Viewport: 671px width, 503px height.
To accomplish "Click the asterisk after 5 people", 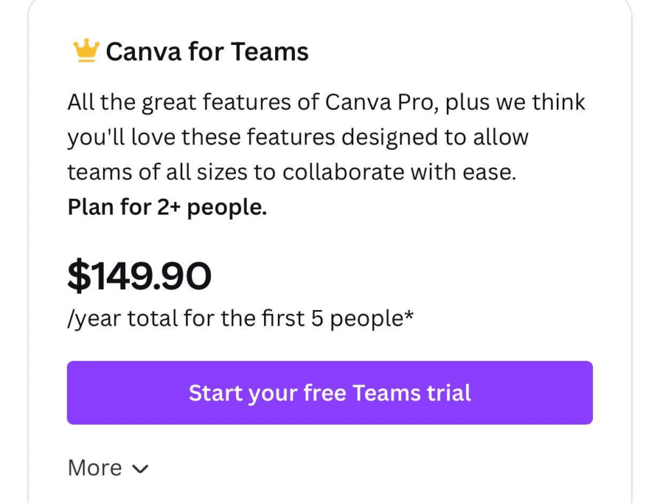I will point(409,319).
